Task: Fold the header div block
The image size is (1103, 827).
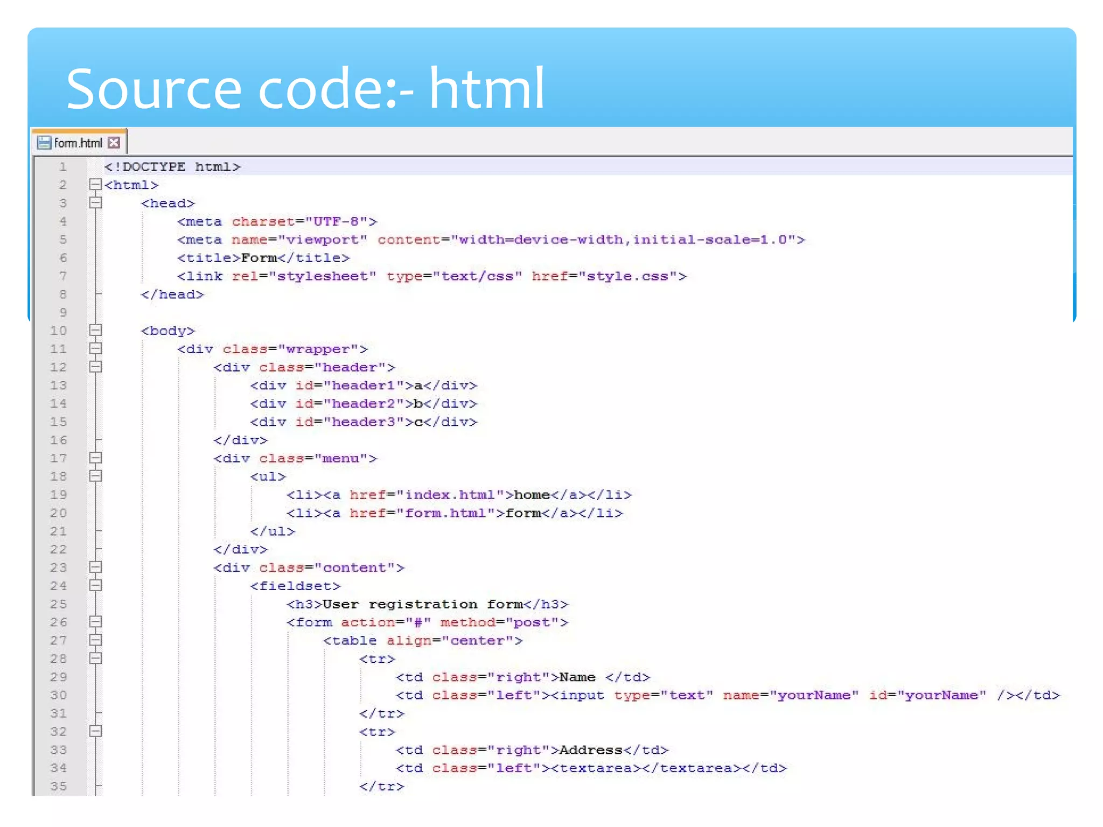Action: (95, 367)
